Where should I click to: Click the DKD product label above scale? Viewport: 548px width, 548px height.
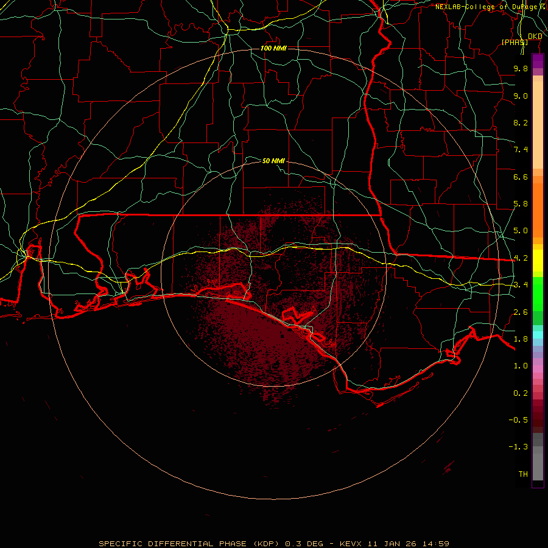535,36
